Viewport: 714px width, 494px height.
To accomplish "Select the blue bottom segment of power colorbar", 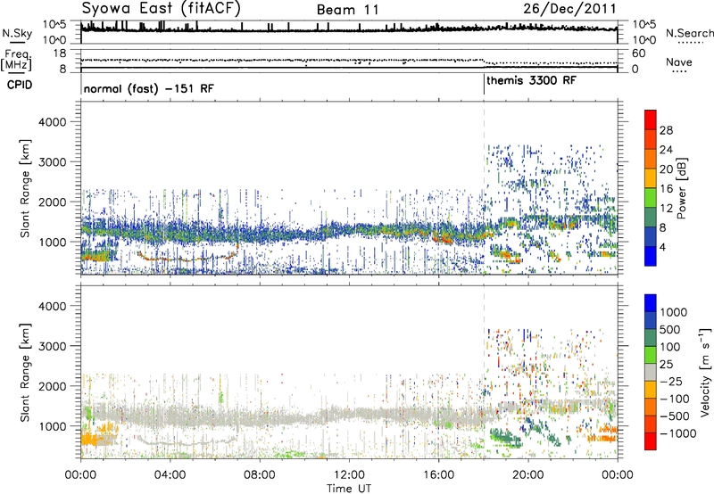I will pos(651,256).
